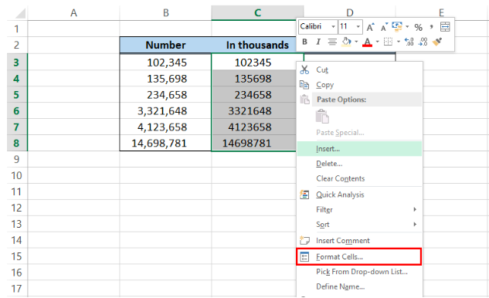489x298 pixels.
Task: Expand the Sort submenu
Action: pos(359,225)
